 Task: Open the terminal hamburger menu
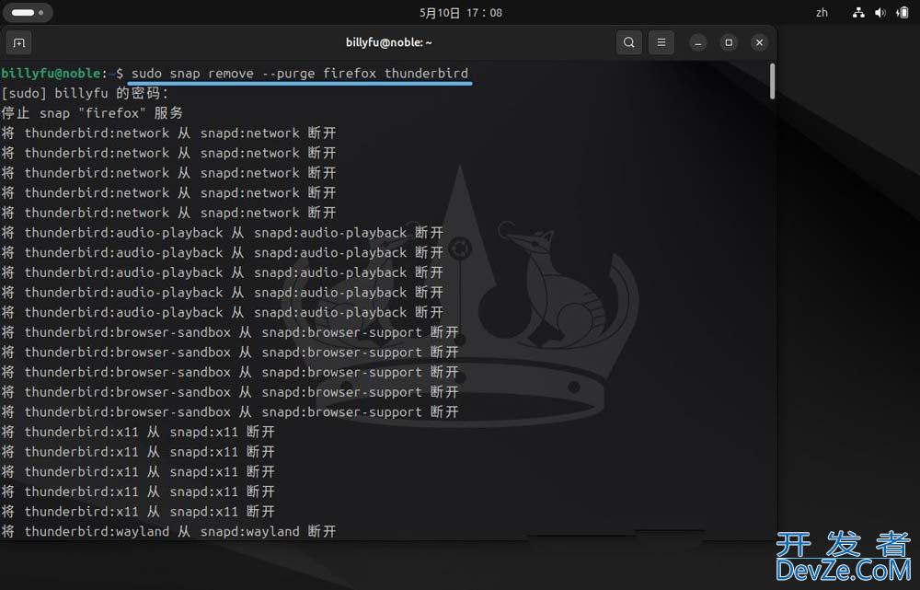coord(661,42)
